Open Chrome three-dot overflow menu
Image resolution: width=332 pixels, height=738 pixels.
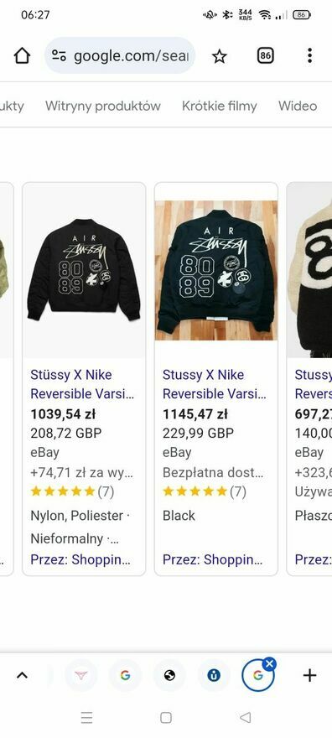click(309, 55)
